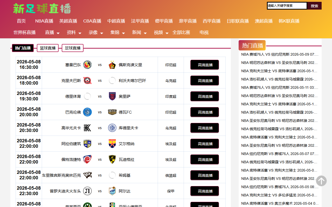Expand the 新闻 dropdown menu
This screenshot has height=207, width=332.
[x=139, y=33]
